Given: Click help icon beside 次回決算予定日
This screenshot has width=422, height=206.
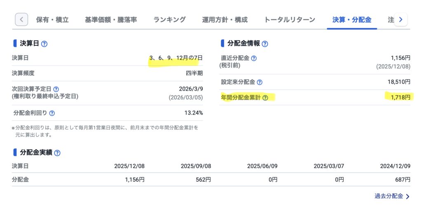Looking at the screenshot, I should (56, 89).
